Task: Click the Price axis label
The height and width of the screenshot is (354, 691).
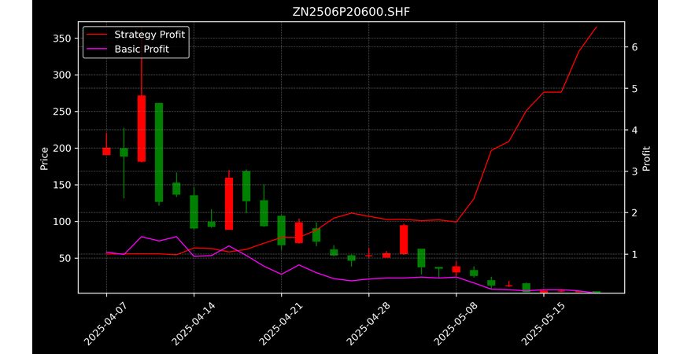Action: tap(44, 158)
